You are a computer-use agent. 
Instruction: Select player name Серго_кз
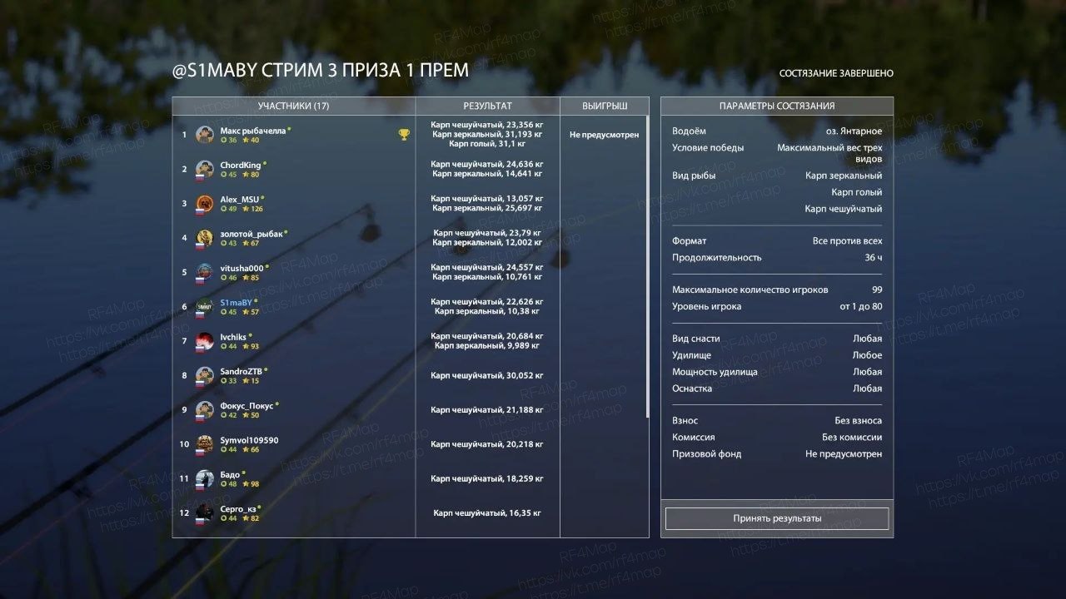tap(238, 509)
